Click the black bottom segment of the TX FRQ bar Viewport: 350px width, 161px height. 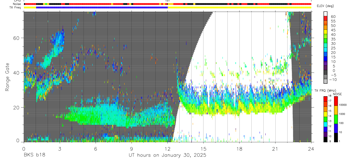pos(325,139)
